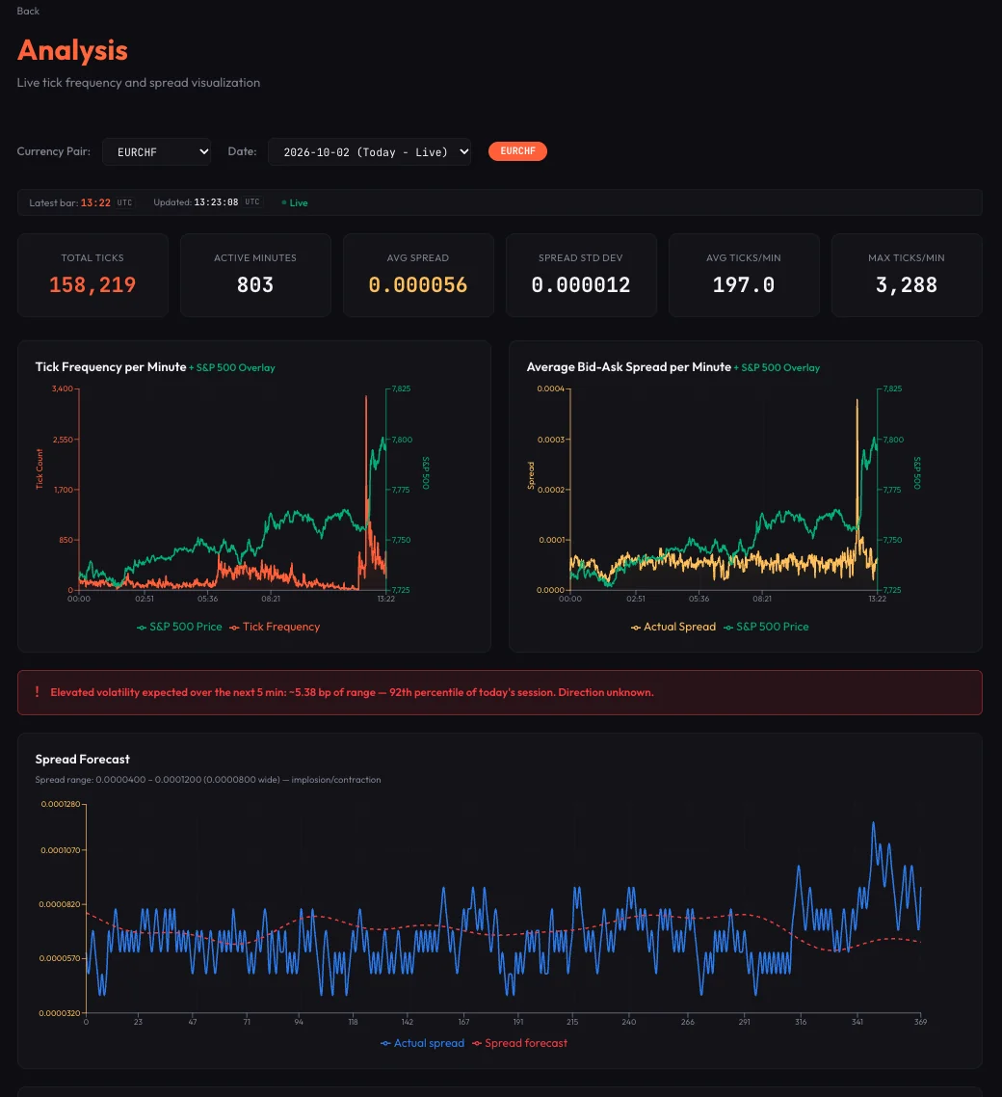The image size is (1002, 1097).
Task: Select the Total Ticks value 158,219
Action: coord(92,284)
